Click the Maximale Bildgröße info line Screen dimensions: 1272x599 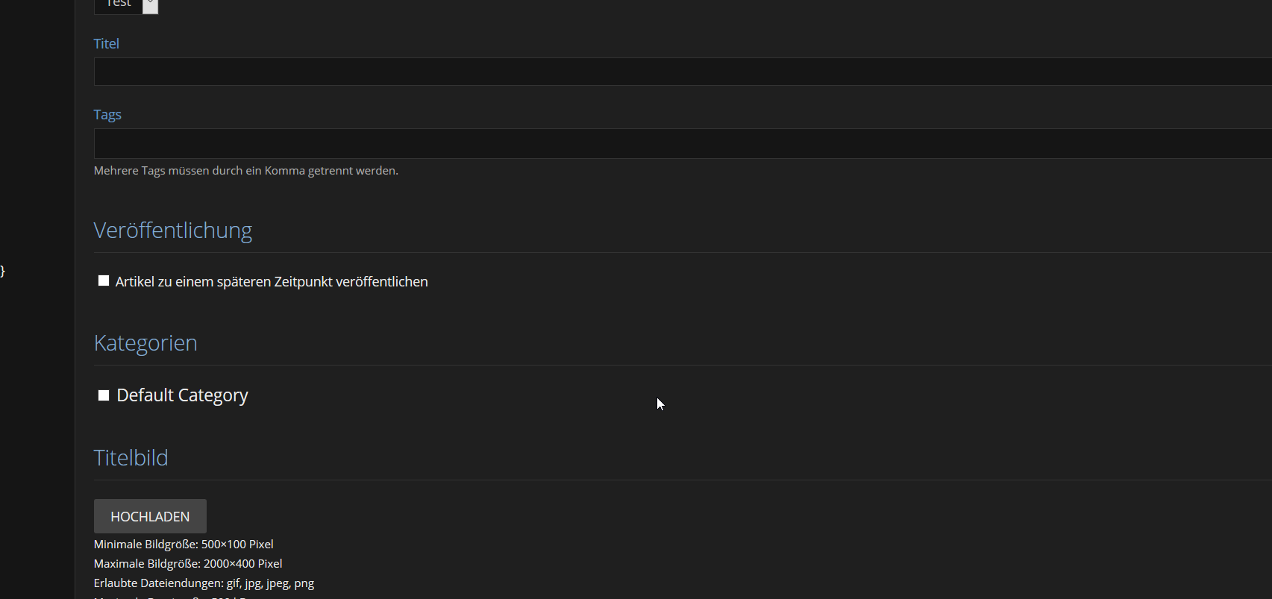tap(188, 564)
